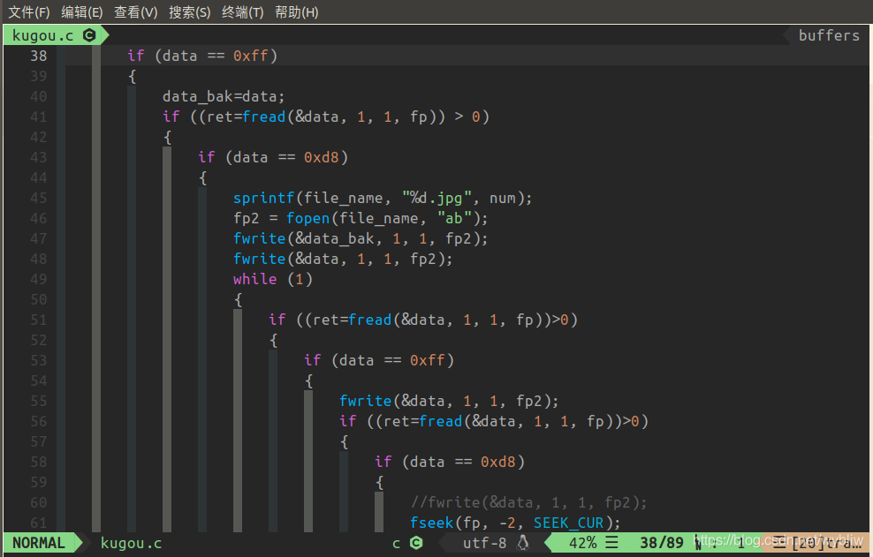Click the line-count icon beside 42%
Viewport: 873px width, 557px height.
point(611,543)
